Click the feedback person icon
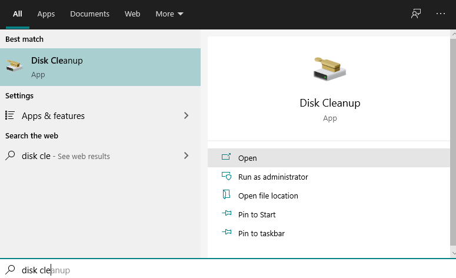This screenshot has height=278, width=456. (416, 14)
